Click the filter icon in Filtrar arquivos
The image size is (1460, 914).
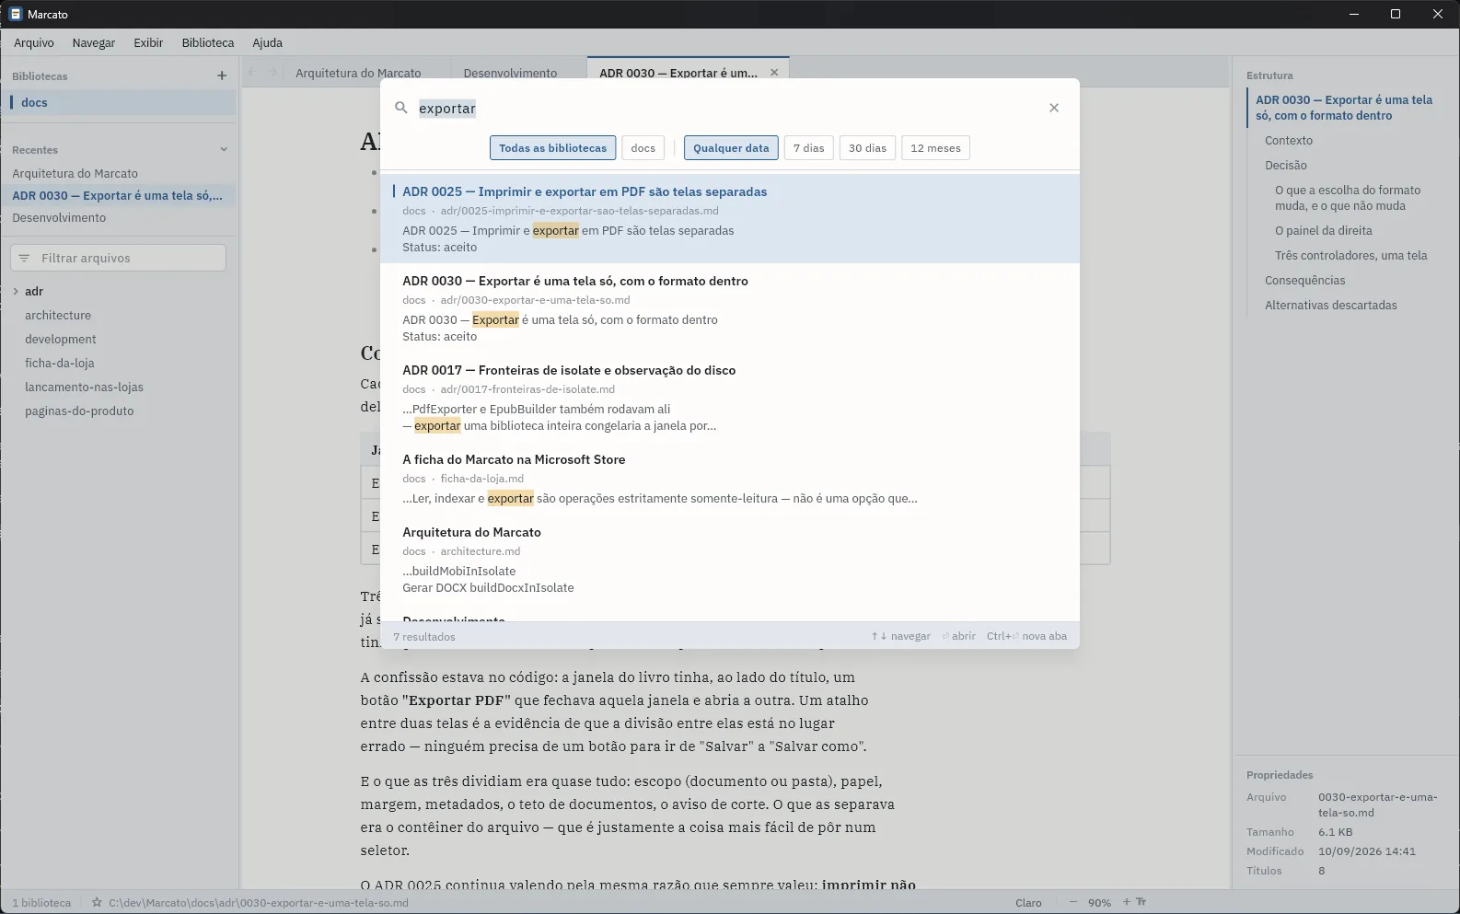click(24, 259)
